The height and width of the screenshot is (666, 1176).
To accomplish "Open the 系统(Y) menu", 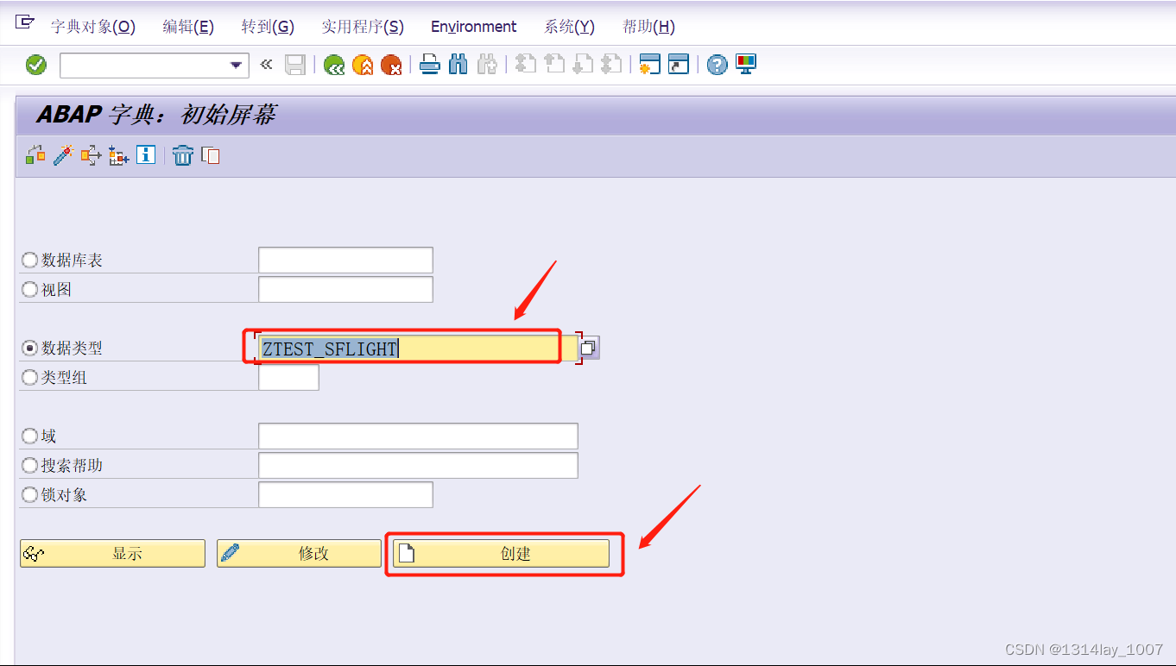I will 569,27.
